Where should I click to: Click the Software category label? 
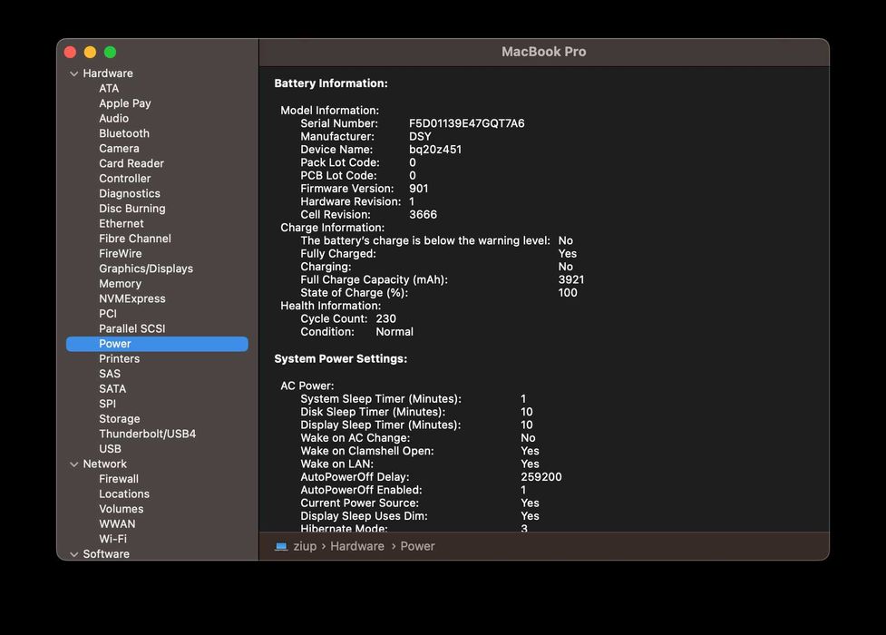106,554
